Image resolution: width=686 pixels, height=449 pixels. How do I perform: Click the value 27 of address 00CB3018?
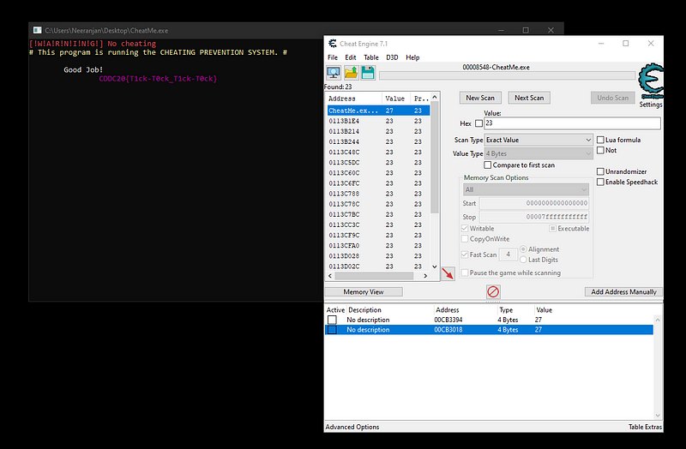[539, 330]
